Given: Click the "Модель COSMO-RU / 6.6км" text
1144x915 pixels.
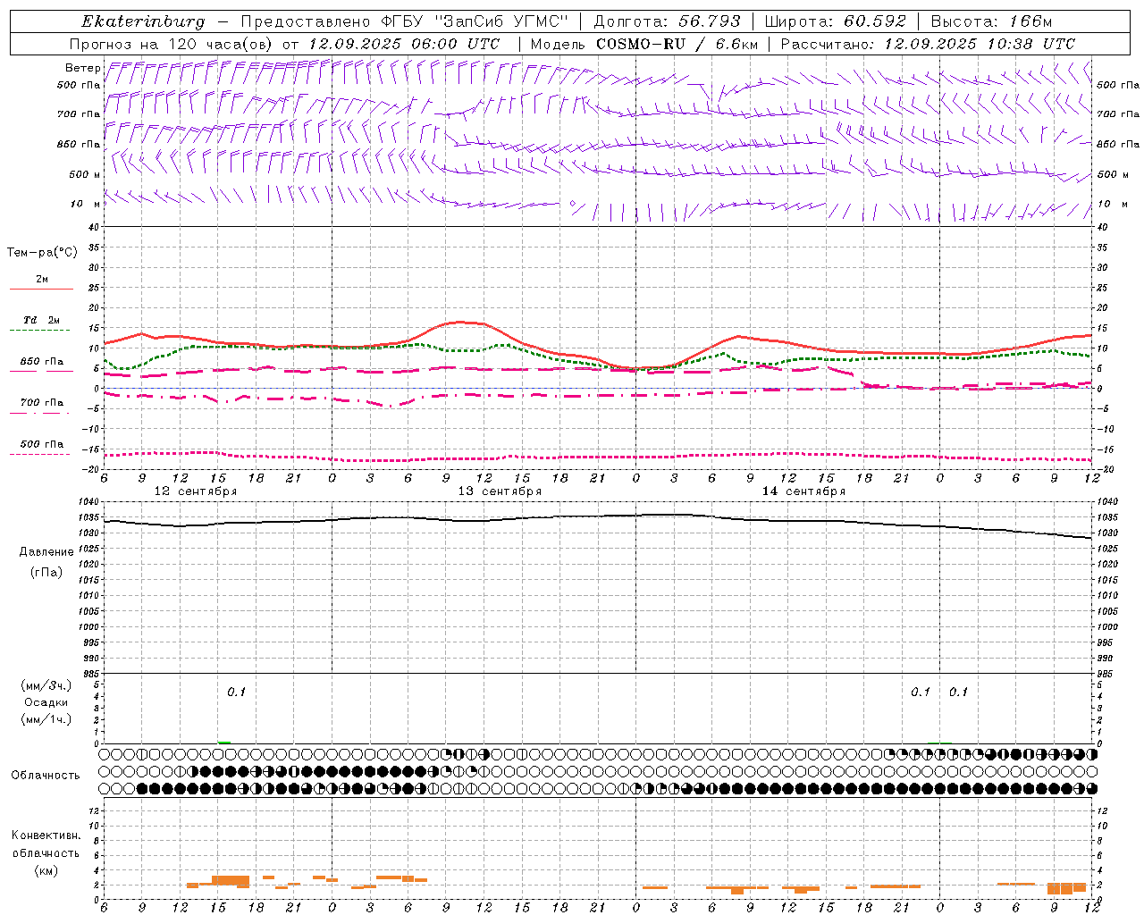Looking at the screenshot, I should 643,44.
